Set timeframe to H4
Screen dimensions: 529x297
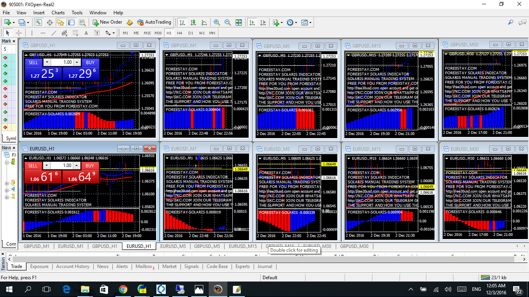180,33
